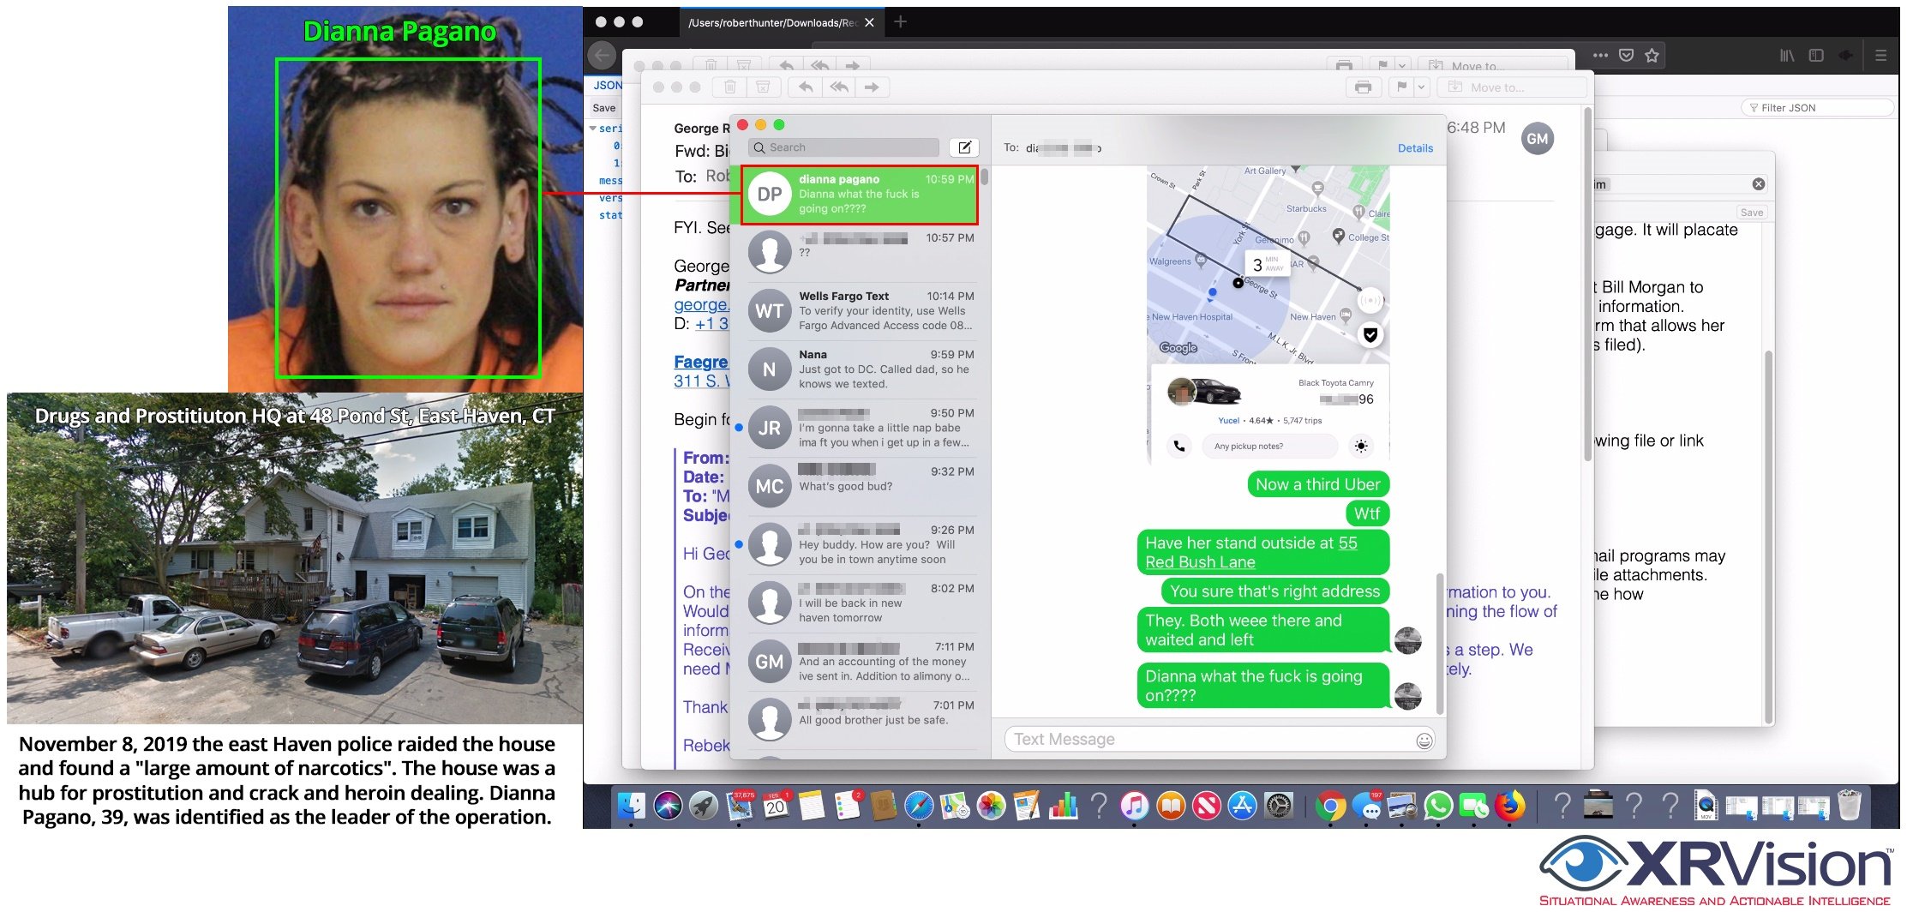This screenshot has height=912, width=1907.
Task: Open a new Firefox tab
Action: click(x=900, y=22)
